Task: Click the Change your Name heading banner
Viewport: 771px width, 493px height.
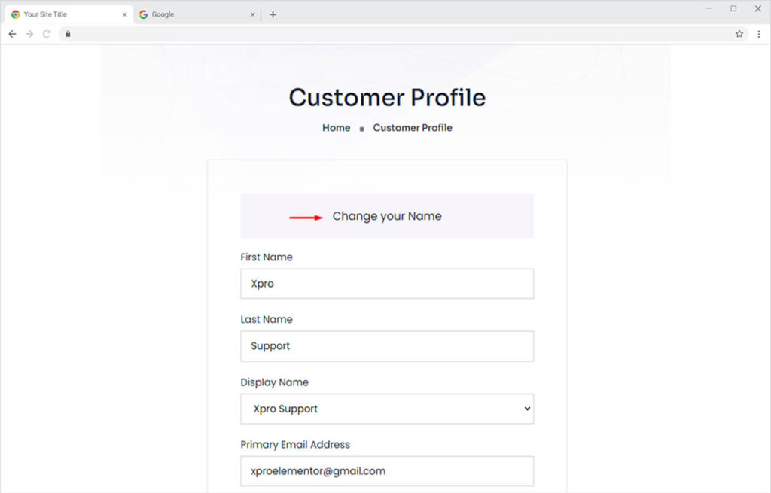Action: click(x=387, y=216)
